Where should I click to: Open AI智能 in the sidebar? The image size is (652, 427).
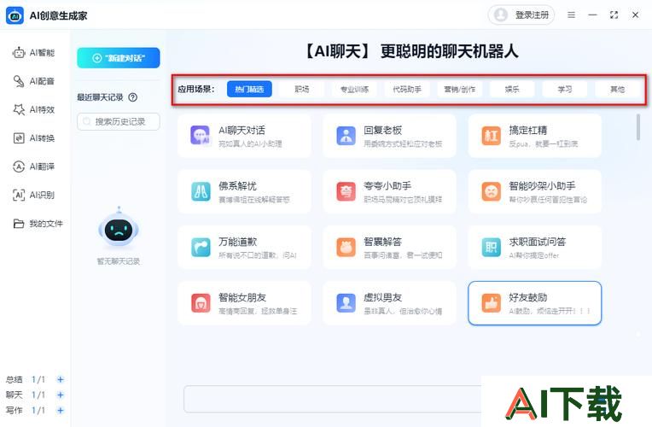pyautogui.click(x=34, y=53)
